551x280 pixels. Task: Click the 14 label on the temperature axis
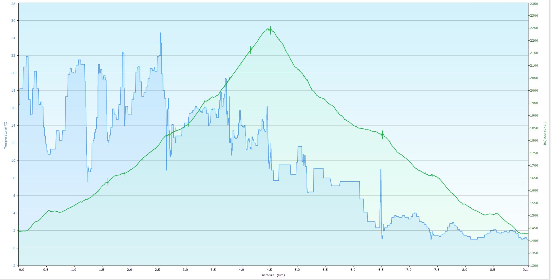tap(13, 126)
